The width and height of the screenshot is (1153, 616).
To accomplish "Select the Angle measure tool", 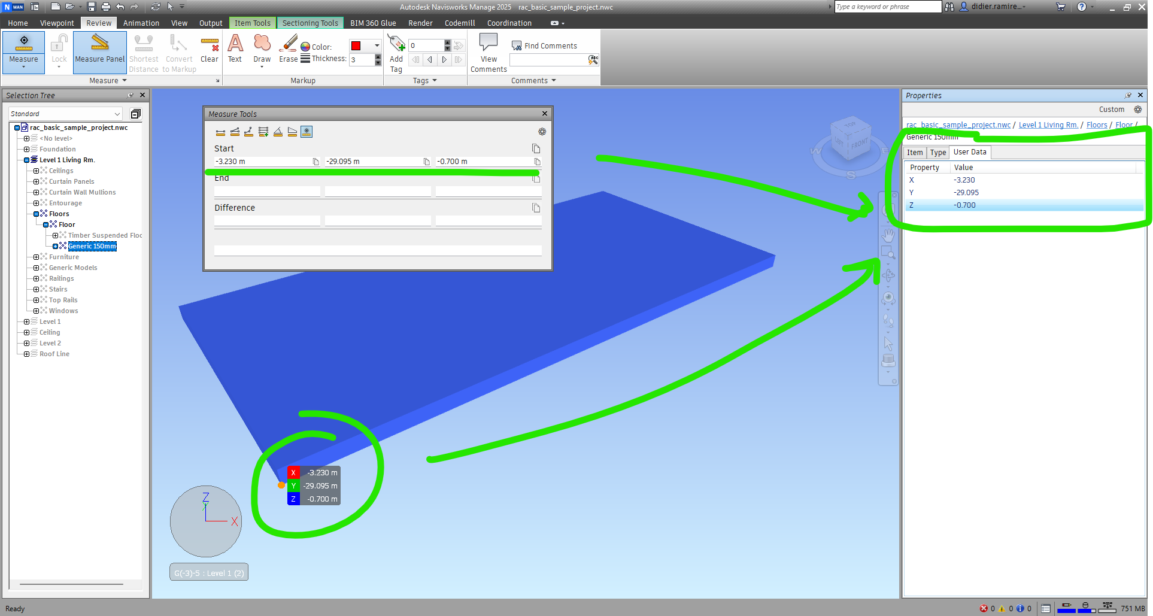I will click(278, 132).
